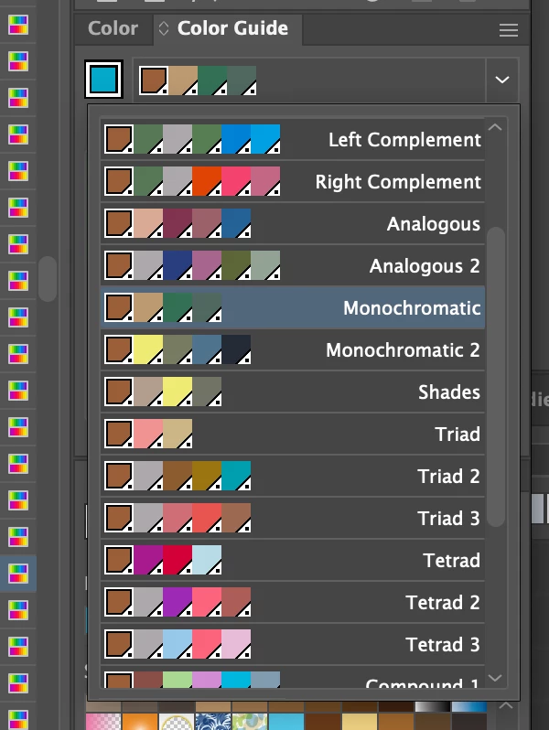
Task: Pick the Shades harmony rule
Action: (293, 392)
